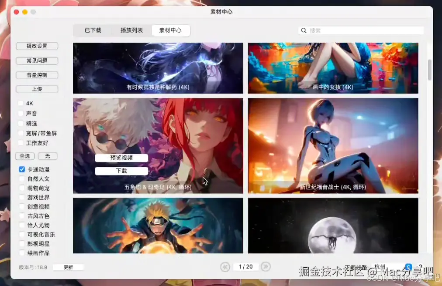The width and height of the screenshot is (442, 286).
Task: Click the blue sync icon near 下载线路
Action: tap(408, 267)
